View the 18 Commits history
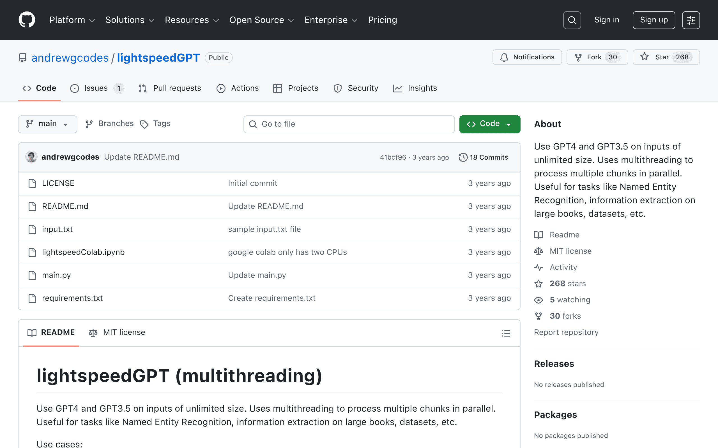Image resolution: width=718 pixels, height=448 pixels. (483, 157)
